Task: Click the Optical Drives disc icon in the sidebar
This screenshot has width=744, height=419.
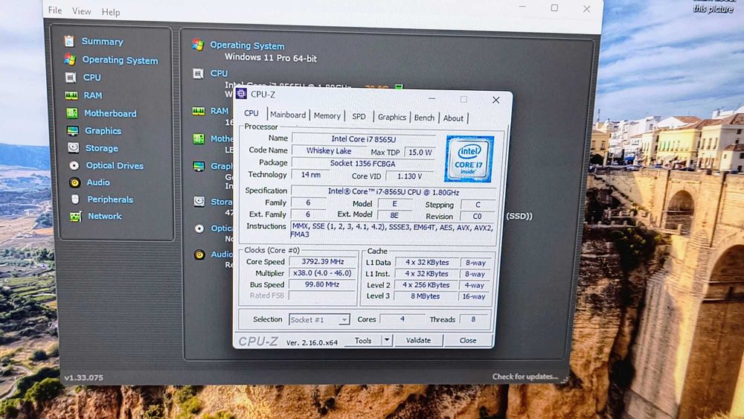Action: 74,165
